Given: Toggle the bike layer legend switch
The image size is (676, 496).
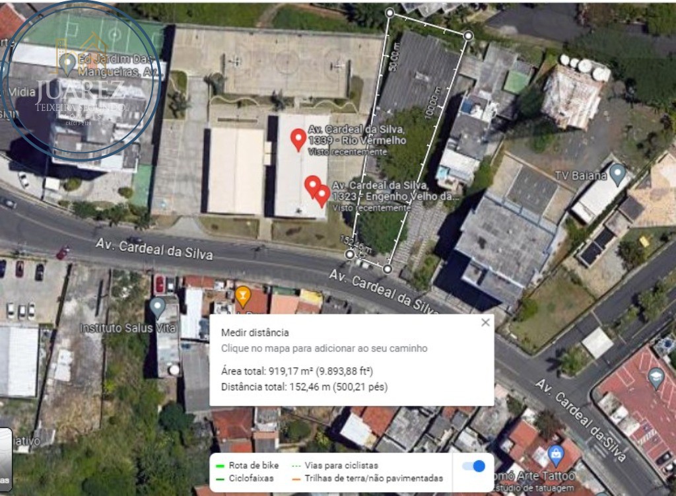Looking at the screenshot, I should (473, 466).
